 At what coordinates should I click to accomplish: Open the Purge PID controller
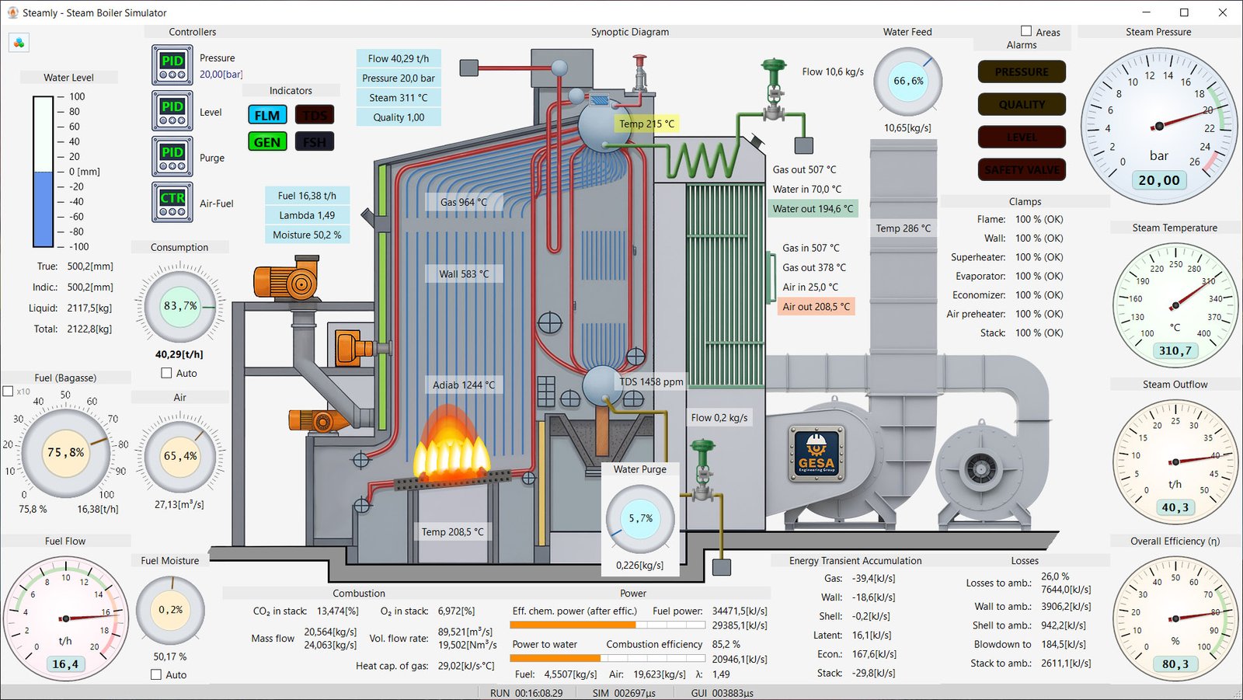click(x=172, y=157)
